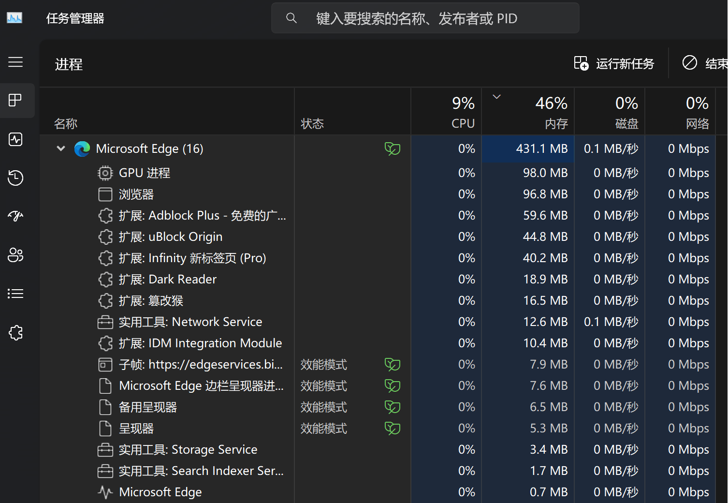Click the 浏览器 window icon
Image resolution: width=728 pixels, height=503 pixels.
tap(105, 194)
